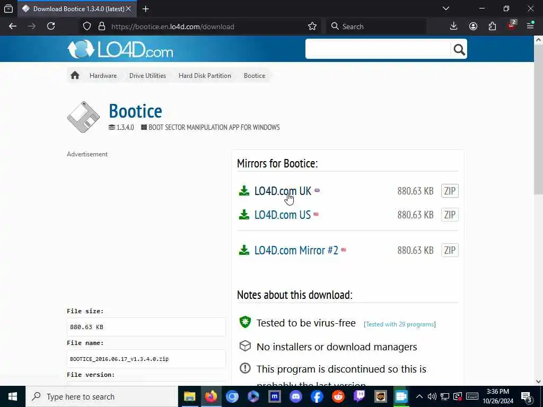
Task: Open a new tab with the plus button
Action: (145, 9)
